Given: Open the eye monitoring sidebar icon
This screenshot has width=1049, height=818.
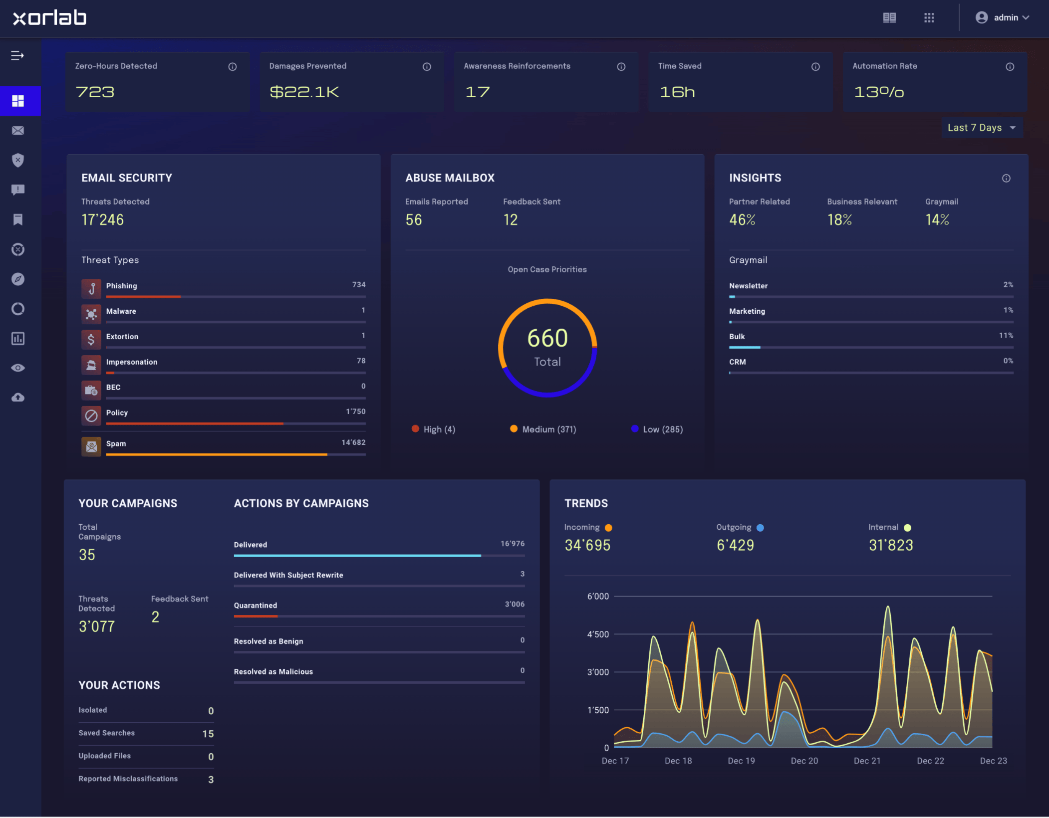Looking at the screenshot, I should pos(18,368).
